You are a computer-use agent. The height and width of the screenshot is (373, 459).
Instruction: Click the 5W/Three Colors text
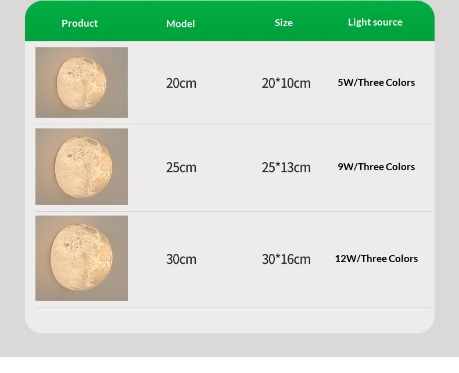pos(376,83)
